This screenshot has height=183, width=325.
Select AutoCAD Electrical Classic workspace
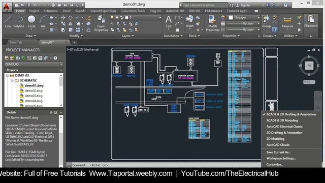tap(284, 127)
